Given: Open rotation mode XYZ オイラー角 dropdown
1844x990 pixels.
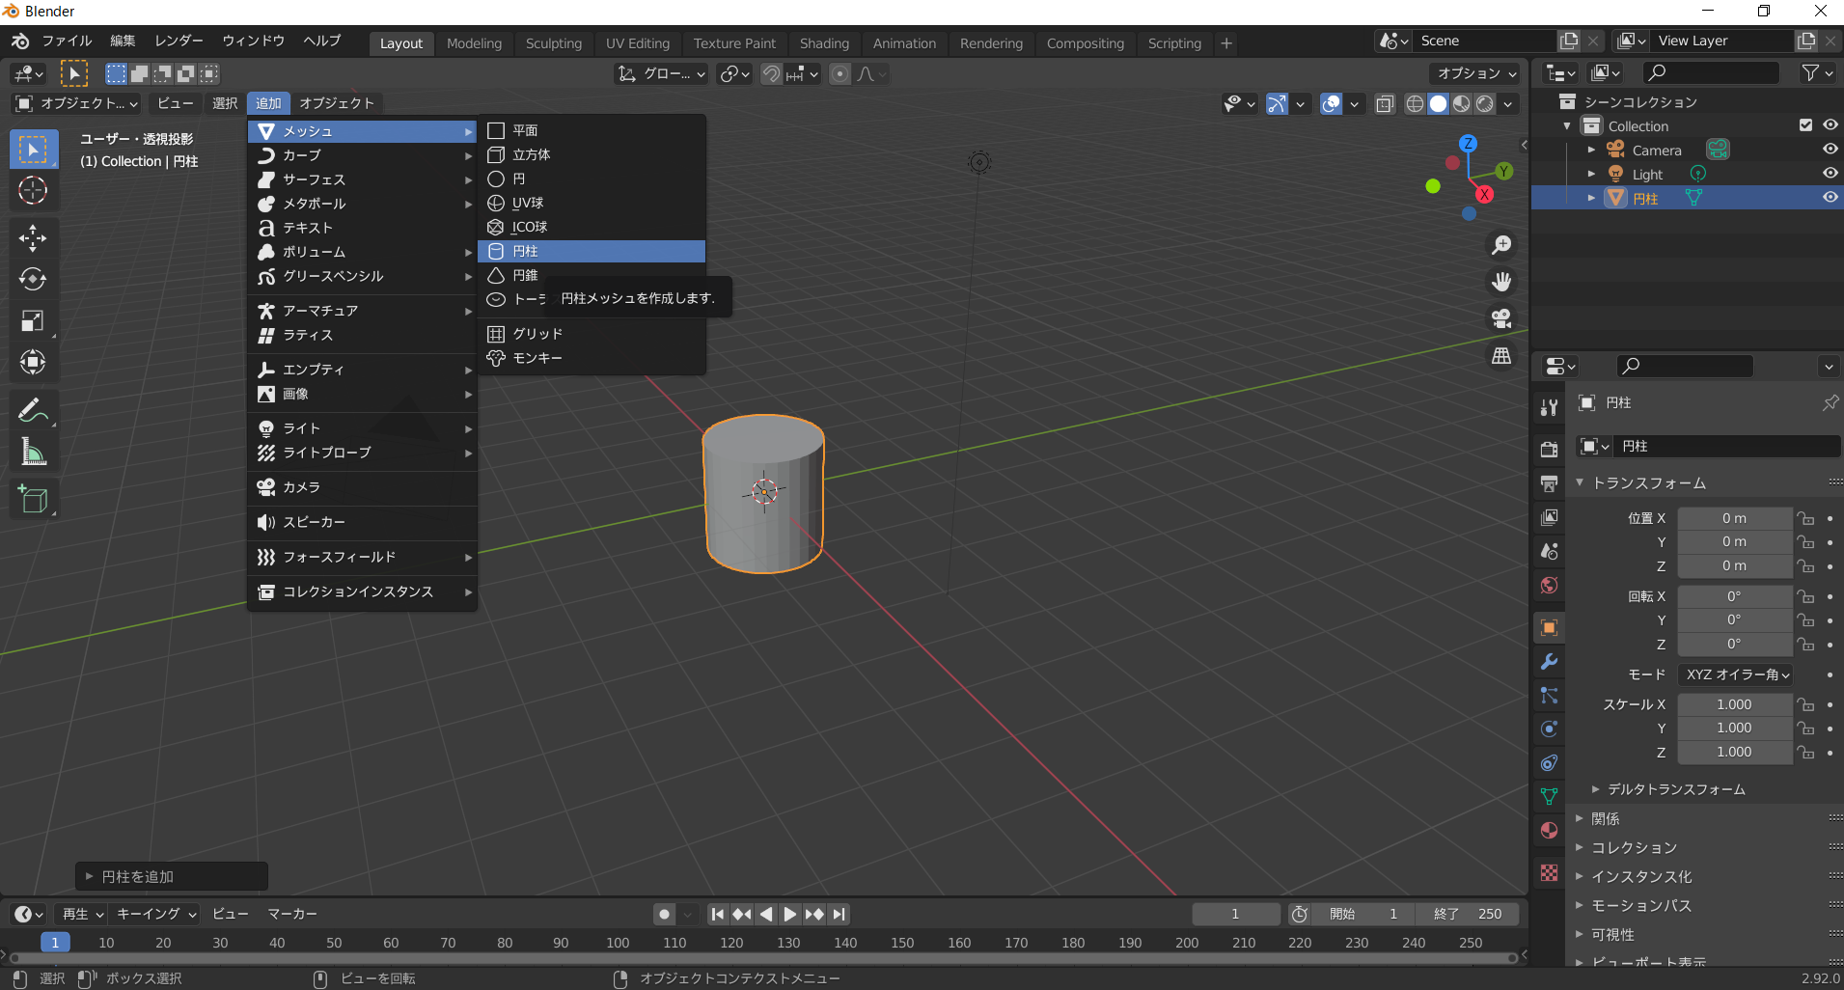Looking at the screenshot, I should tap(1735, 674).
